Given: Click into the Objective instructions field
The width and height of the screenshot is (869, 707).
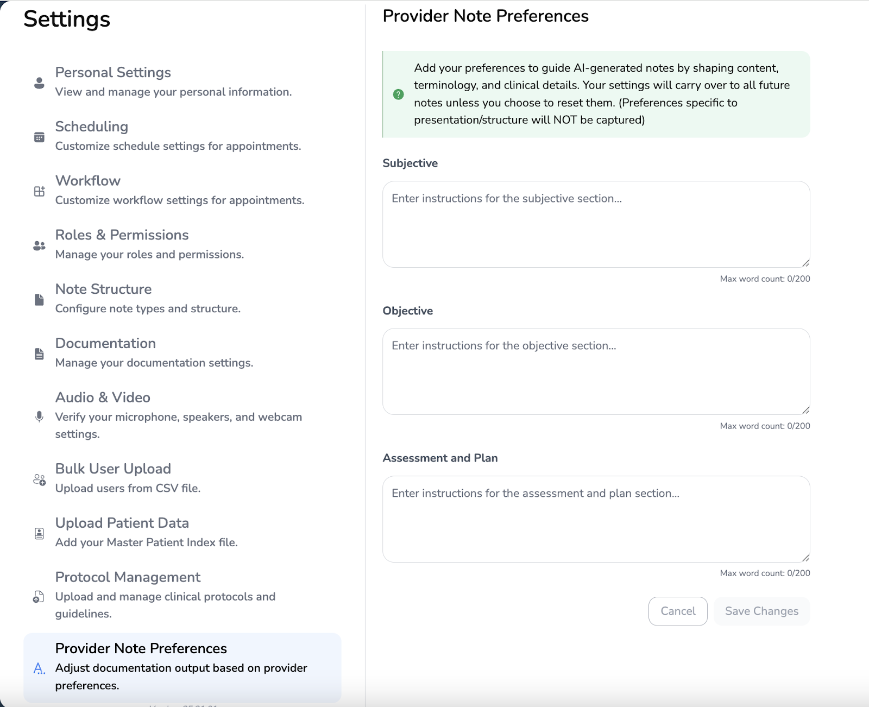Looking at the screenshot, I should 596,371.
